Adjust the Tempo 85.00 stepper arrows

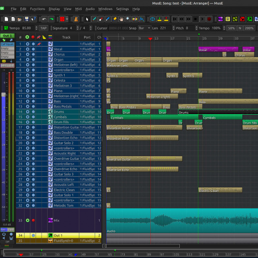tap(36, 28)
